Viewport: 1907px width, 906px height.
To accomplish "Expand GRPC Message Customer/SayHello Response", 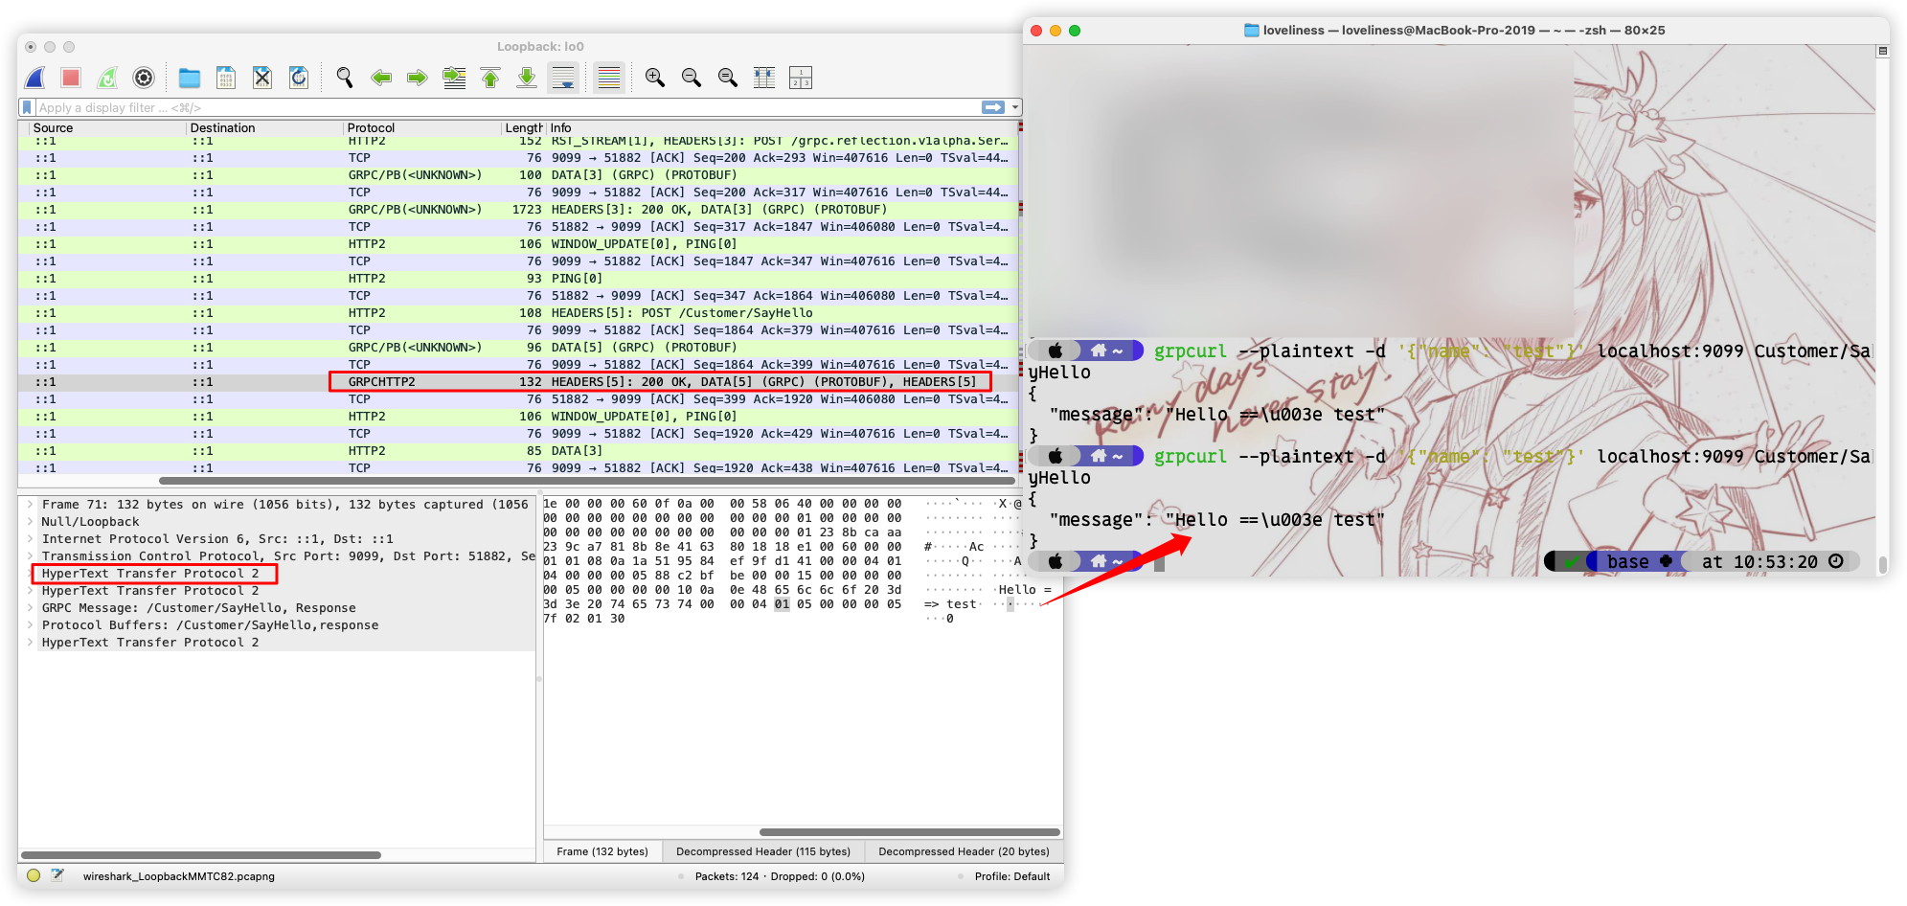I will 31,608.
